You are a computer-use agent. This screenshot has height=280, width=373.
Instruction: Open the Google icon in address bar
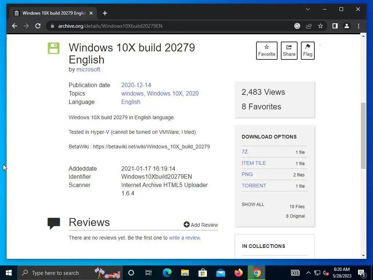point(297,26)
